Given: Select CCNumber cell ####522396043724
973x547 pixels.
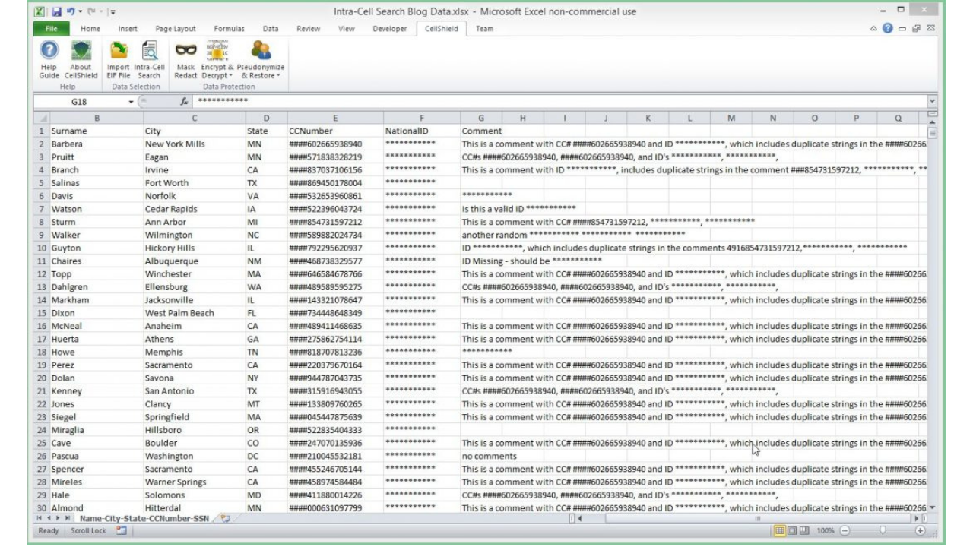Looking at the screenshot, I should pyautogui.click(x=334, y=209).
